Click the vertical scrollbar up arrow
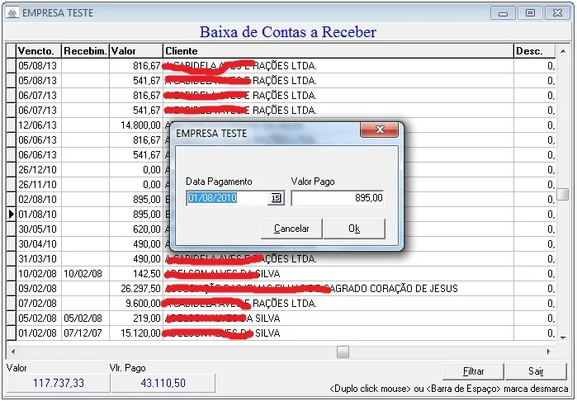The image size is (577, 401). [563, 51]
